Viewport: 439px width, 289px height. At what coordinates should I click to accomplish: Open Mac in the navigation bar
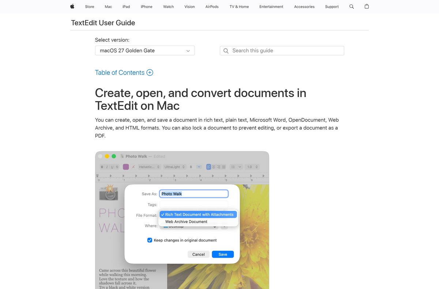(x=108, y=7)
